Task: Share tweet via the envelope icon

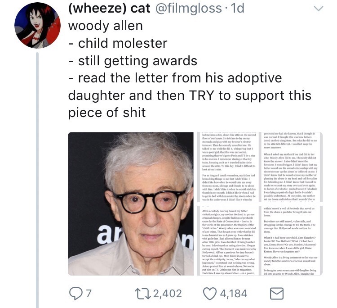Action: [x=277, y=294]
